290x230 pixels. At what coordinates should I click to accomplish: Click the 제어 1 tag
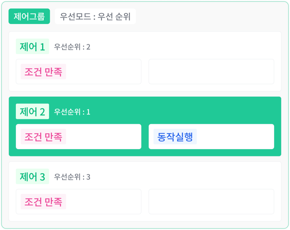point(32,46)
